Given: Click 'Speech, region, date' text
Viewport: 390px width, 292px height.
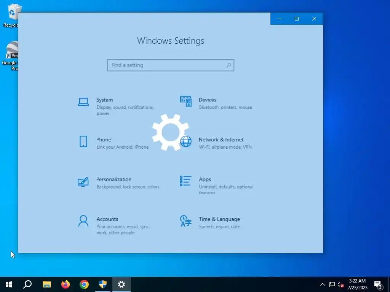Looking at the screenshot, I should (219, 227).
